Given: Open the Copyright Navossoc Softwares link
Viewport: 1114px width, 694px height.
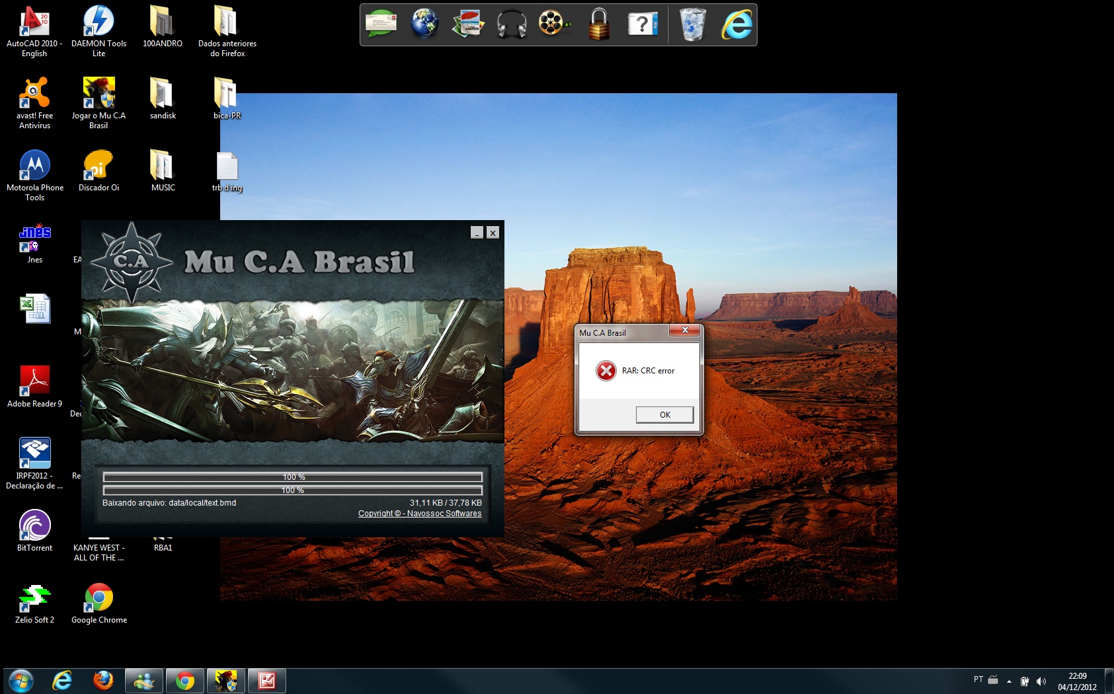Looking at the screenshot, I should pyautogui.click(x=420, y=514).
